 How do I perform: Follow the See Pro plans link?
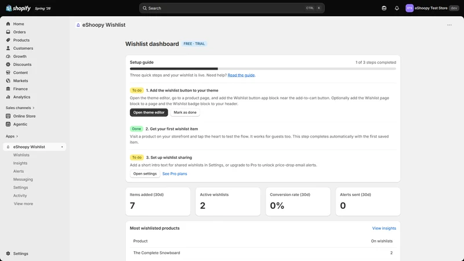tap(175, 173)
